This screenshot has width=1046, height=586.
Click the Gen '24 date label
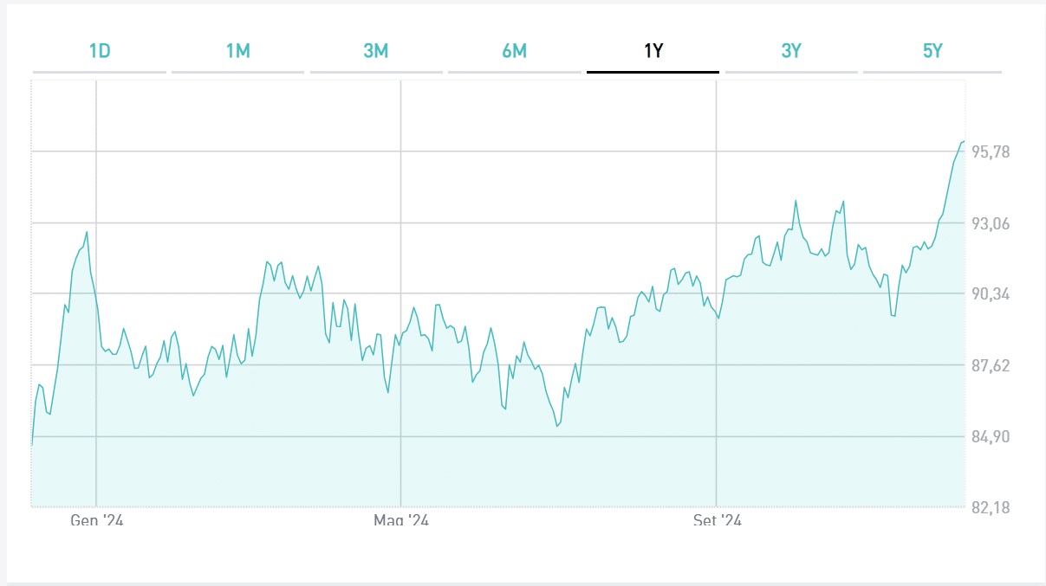(96, 520)
